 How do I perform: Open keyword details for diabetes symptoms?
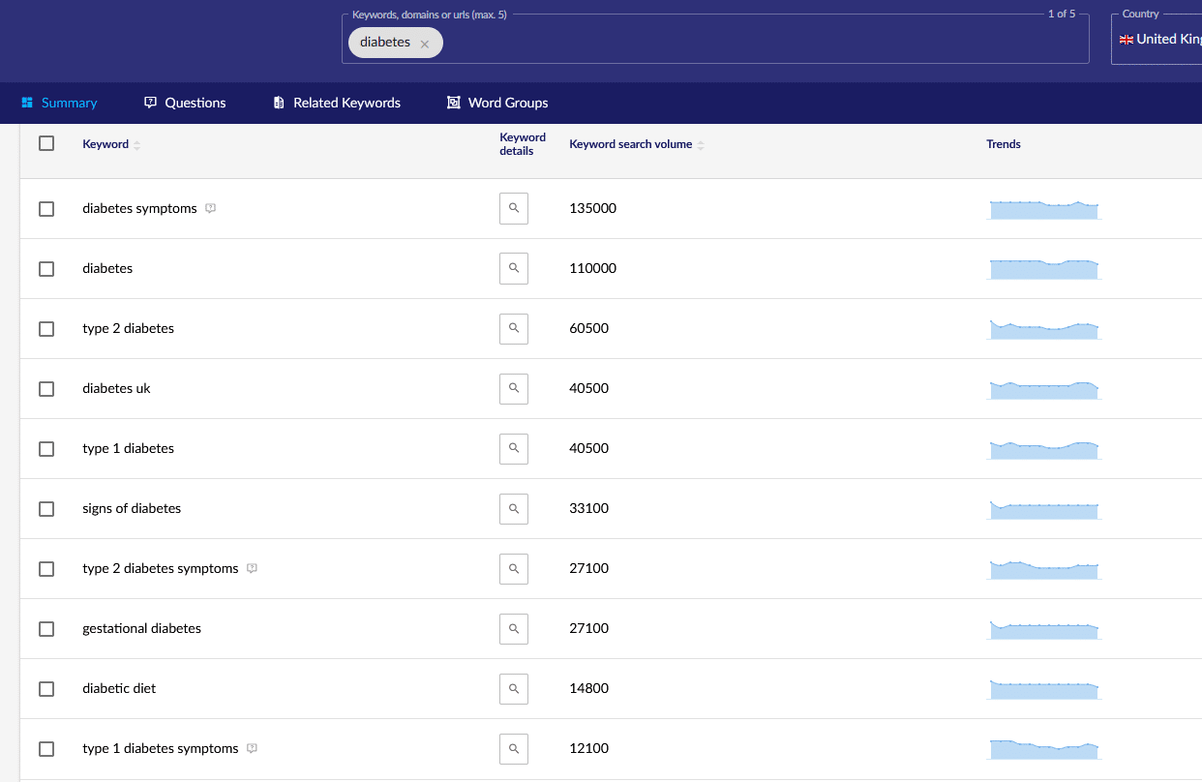514,208
